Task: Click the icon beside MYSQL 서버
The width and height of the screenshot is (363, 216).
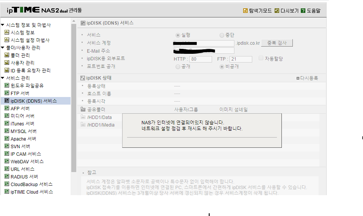Action: click(7, 131)
